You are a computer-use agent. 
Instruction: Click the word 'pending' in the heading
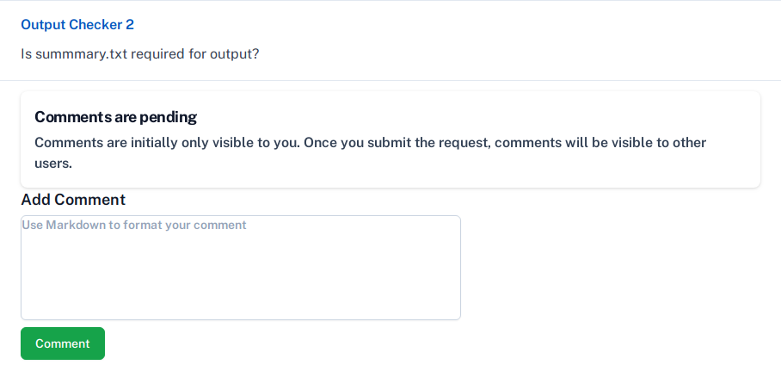(x=168, y=117)
